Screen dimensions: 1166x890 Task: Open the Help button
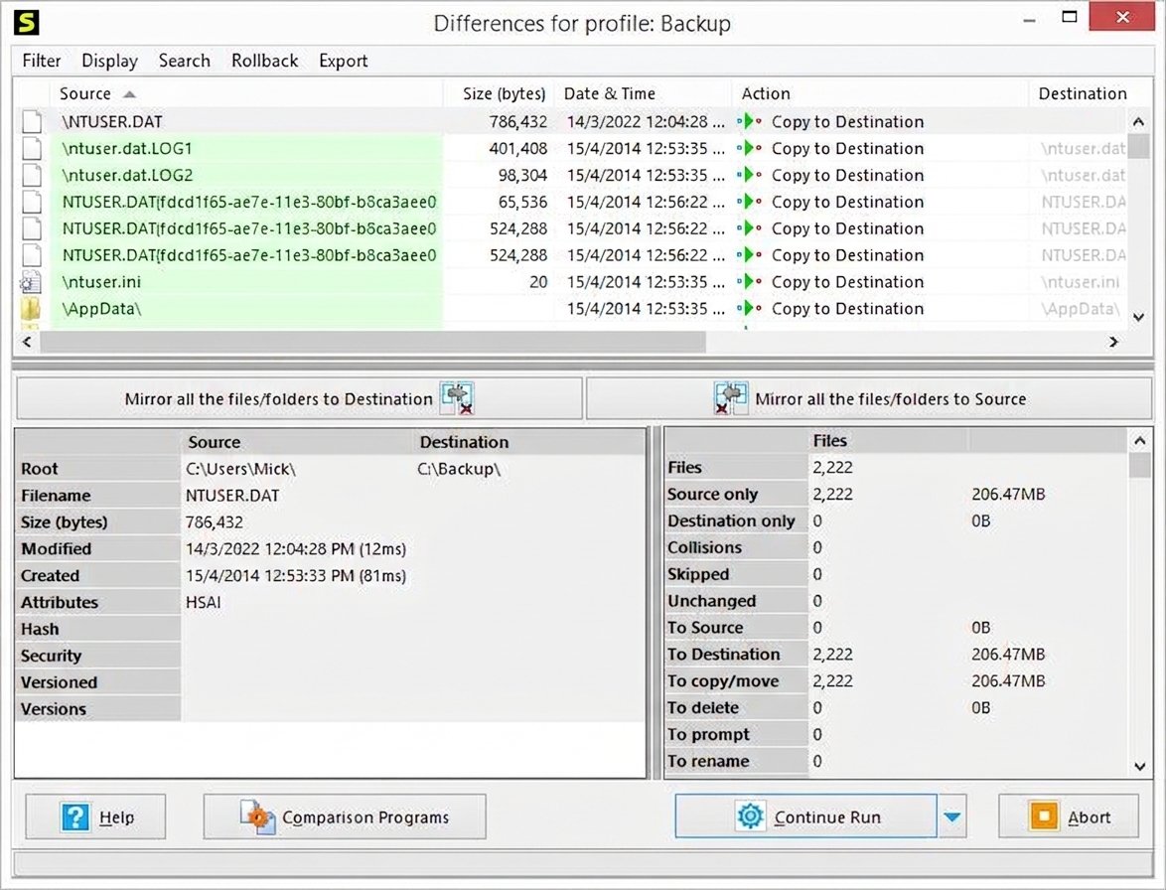95,816
